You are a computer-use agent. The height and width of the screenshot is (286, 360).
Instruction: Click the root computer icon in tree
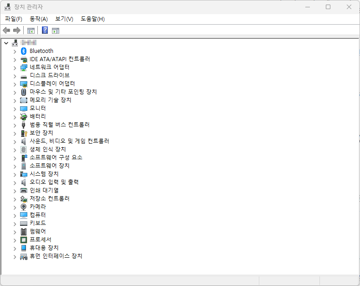tap(15, 42)
